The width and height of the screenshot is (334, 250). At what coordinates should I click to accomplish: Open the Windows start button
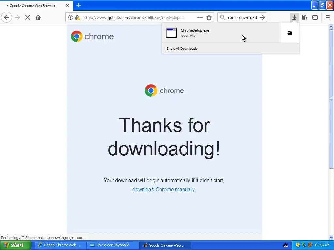coord(16,245)
